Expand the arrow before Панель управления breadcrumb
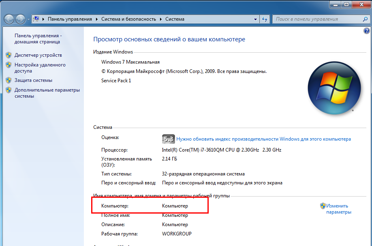The width and height of the screenshot is (372, 246). tap(43, 19)
